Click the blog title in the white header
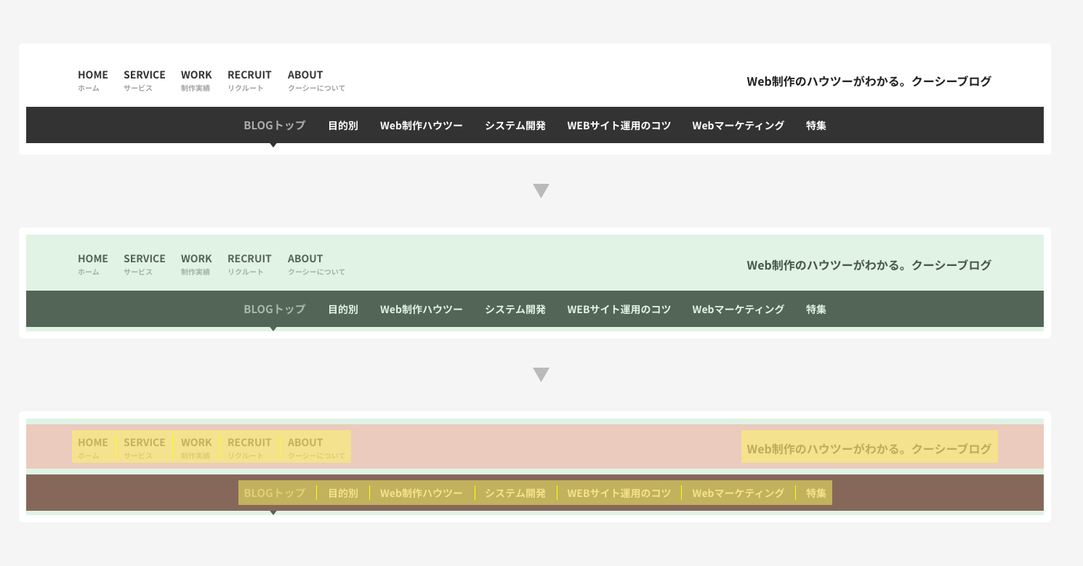Image resolution: width=1083 pixels, height=566 pixels. [x=869, y=81]
